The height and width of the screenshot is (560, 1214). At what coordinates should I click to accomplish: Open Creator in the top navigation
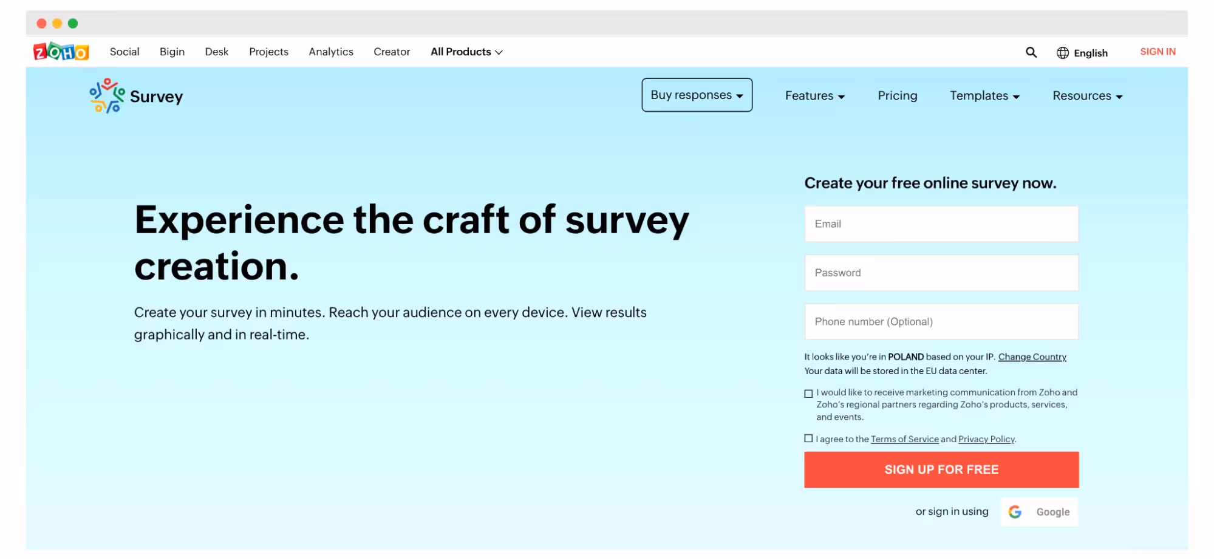point(392,52)
